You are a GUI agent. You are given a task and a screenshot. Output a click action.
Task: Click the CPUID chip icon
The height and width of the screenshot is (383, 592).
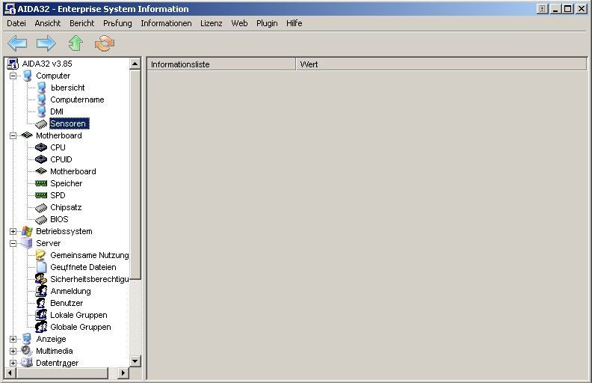click(41, 159)
